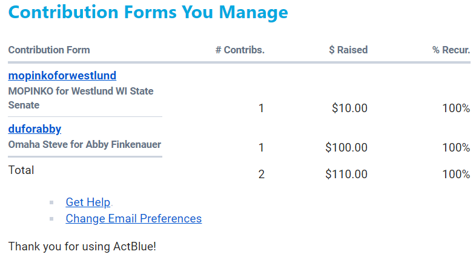Click the Total row label

tap(21, 170)
